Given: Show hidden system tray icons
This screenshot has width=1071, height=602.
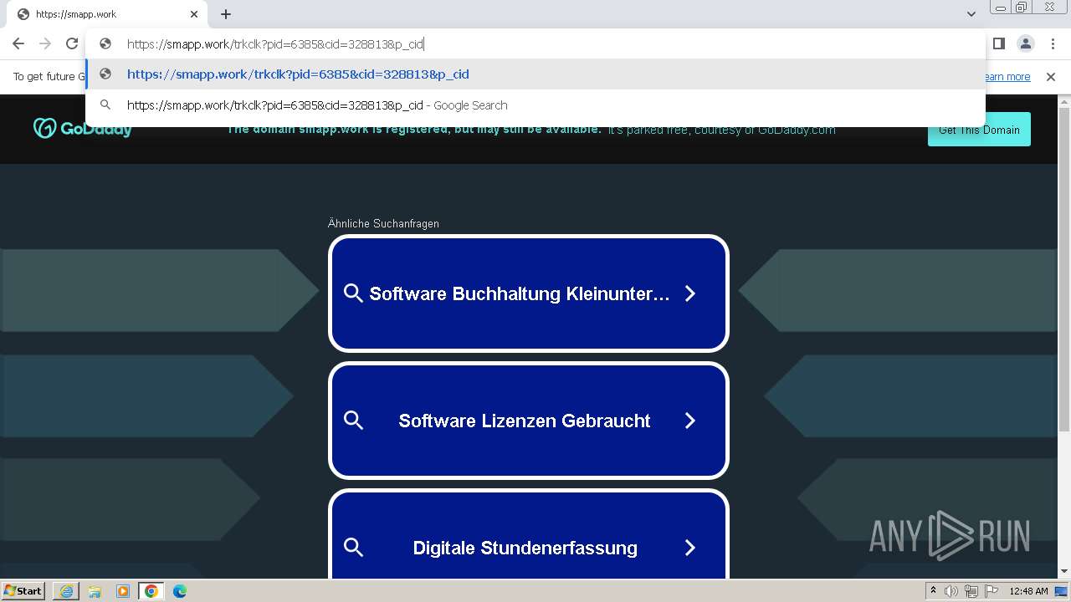Looking at the screenshot, I should (x=933, y=591).
